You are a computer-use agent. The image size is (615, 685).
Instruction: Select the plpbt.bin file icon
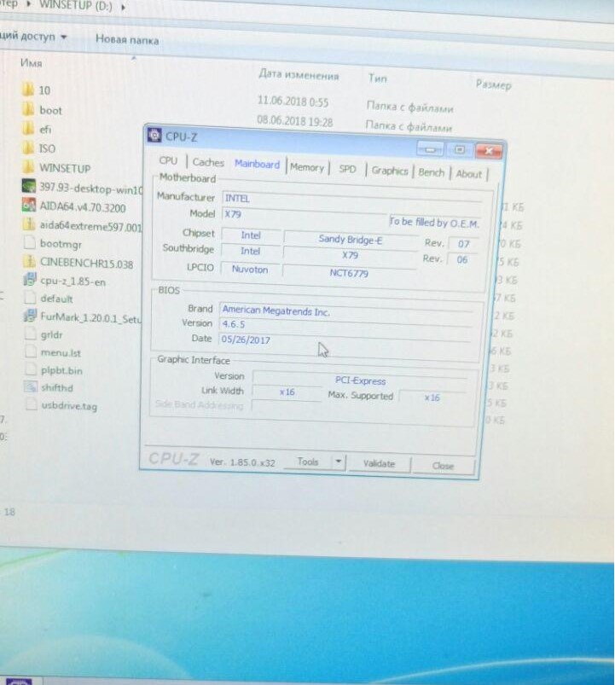[x=31, y=369]
